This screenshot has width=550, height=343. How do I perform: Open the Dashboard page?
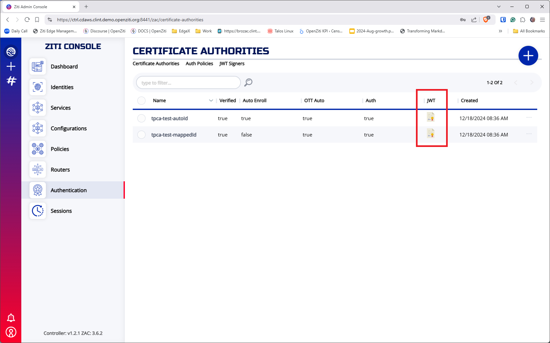tap(64, 66)
